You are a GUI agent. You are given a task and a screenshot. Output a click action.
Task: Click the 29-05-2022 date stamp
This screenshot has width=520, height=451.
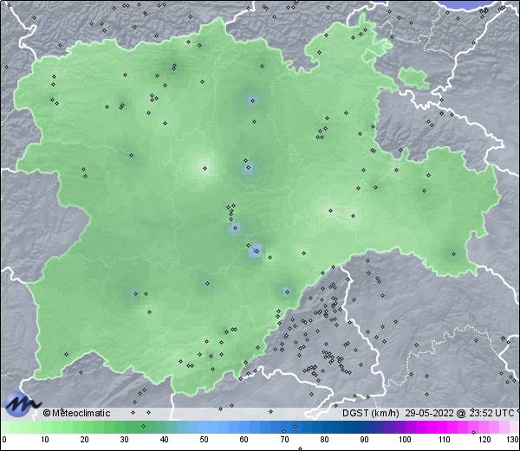point(430,413)
